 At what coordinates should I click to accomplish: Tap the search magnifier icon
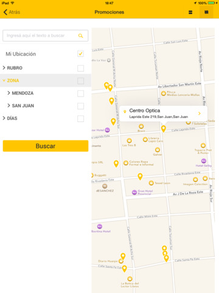(x=81, y=36)
